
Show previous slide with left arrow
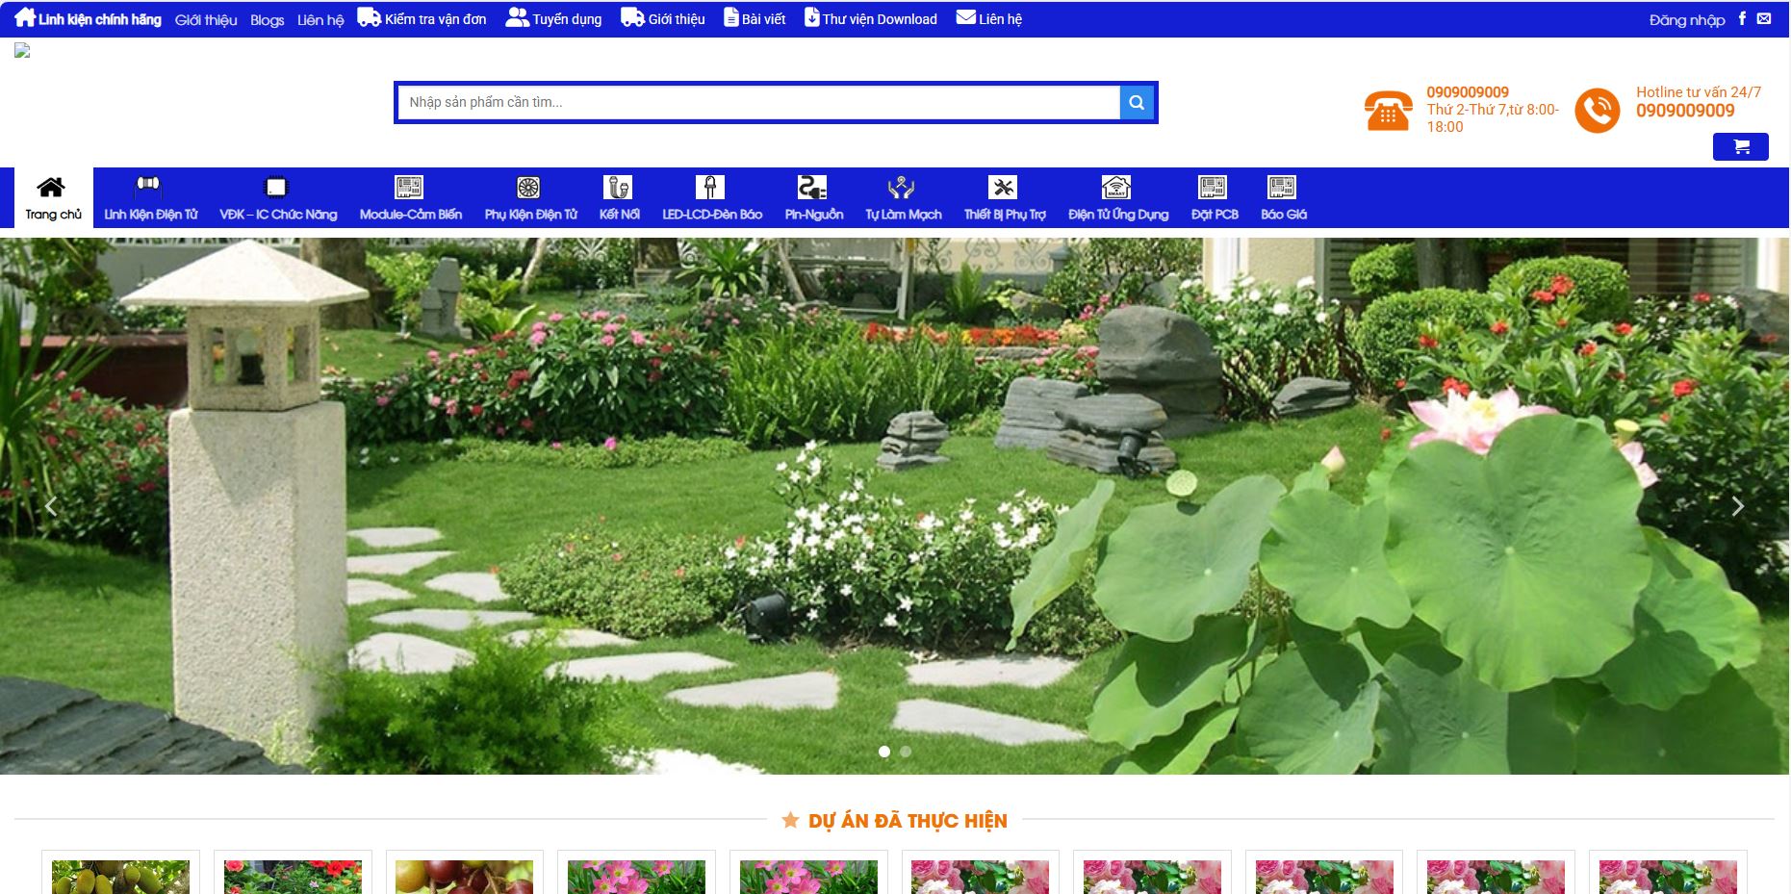click(x=51, y=506)
